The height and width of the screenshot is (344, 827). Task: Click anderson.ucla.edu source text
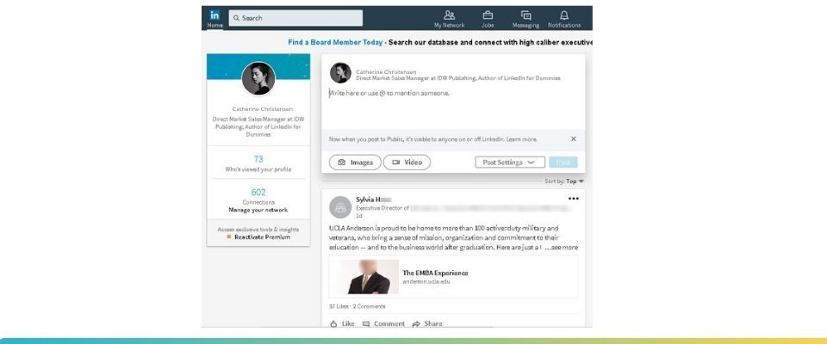[426, 282]
